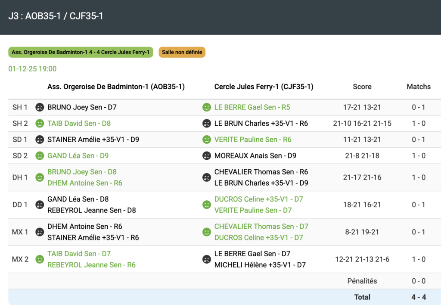Viewport: 441px width, 308px height.
Task: Click the sad face beside LE BRUN Charles R6
Action: click(x=207, y=124)
